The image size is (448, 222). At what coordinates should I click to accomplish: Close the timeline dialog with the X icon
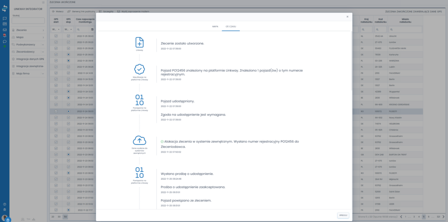[x=347, y=17]
